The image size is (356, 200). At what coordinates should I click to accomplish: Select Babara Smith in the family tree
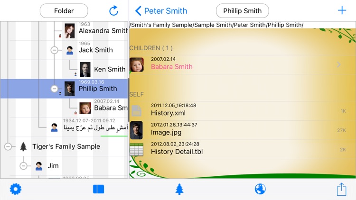click(x=111, y=108)
